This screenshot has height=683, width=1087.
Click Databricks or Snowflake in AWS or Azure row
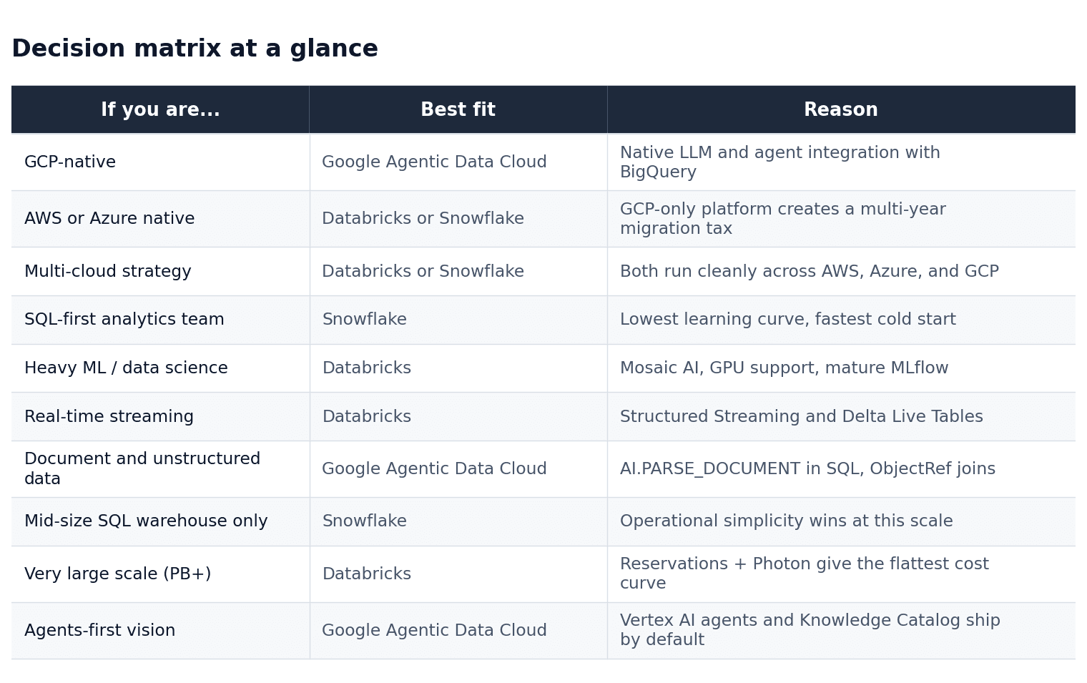[x=423, y=219]
